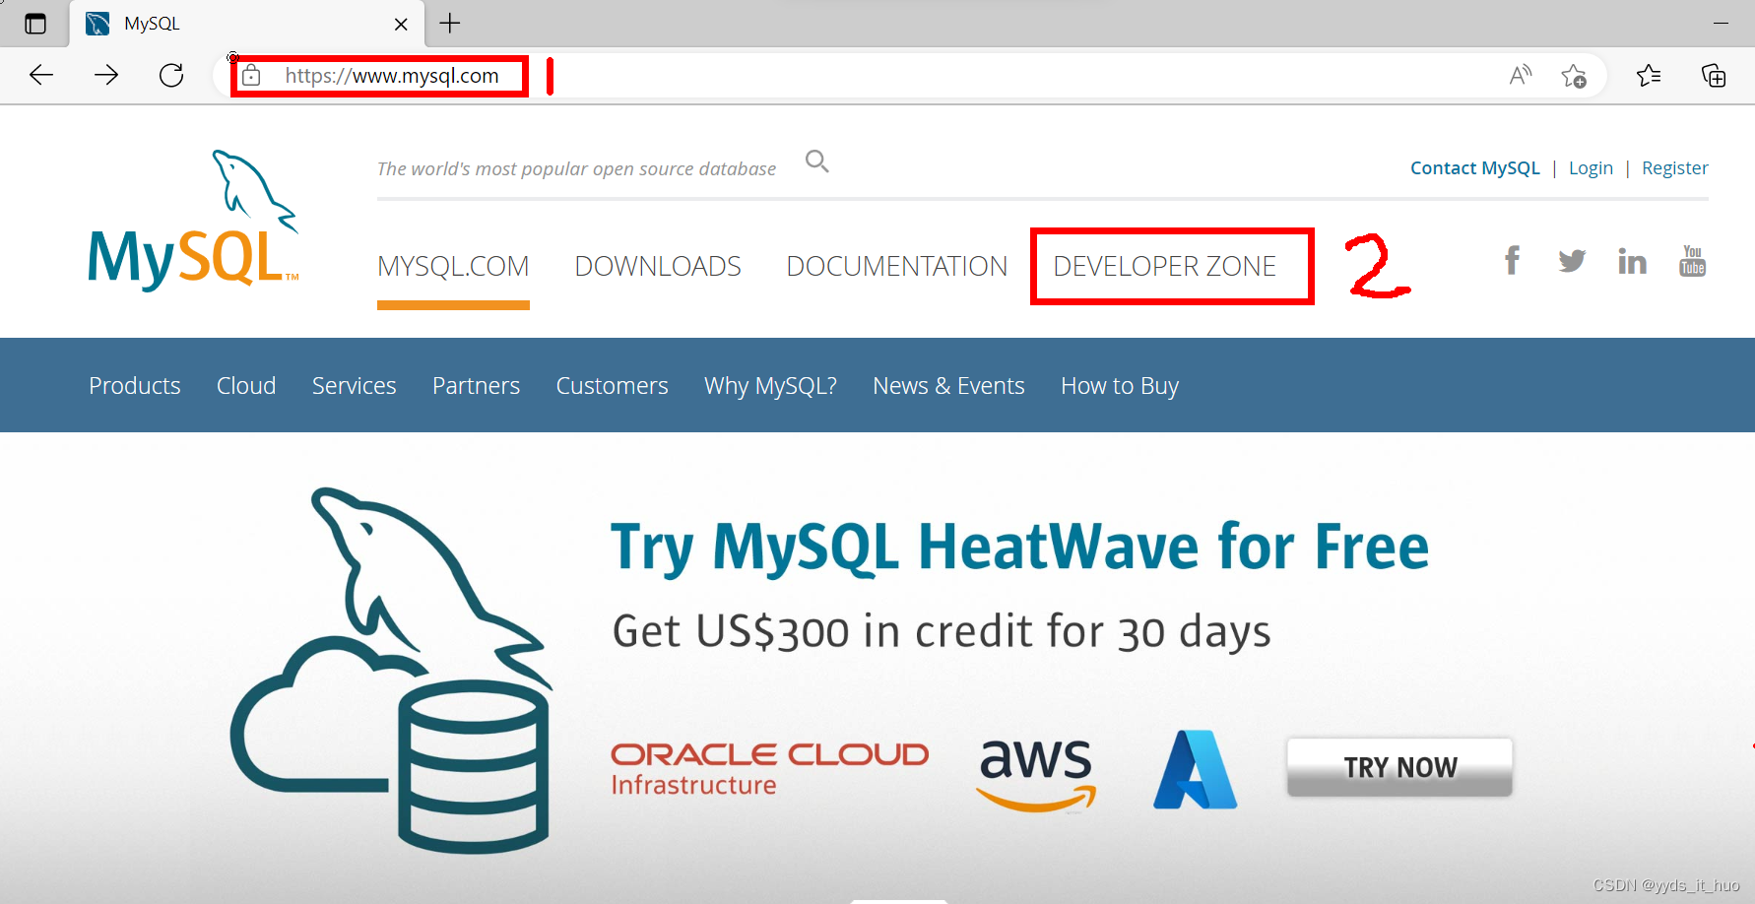Open the DOCUMENTATION navigation tab
1755x904 pixels.
(x=897, y=266)
